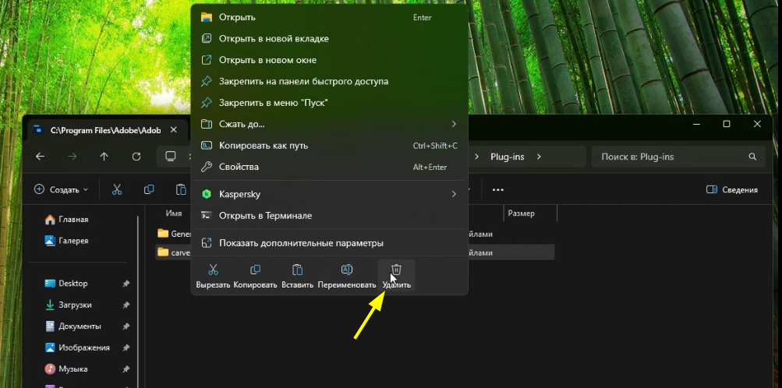Screen dimensions: 782x388
Task: Select Открыть в новом окне
Action: click(x=329, y=60)
